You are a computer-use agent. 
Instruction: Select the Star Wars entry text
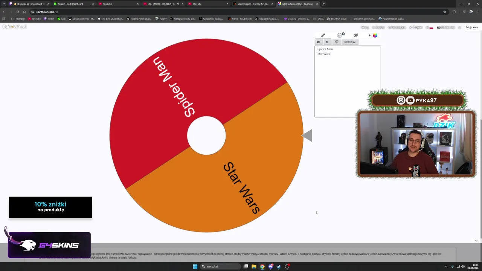coord(323,53)
